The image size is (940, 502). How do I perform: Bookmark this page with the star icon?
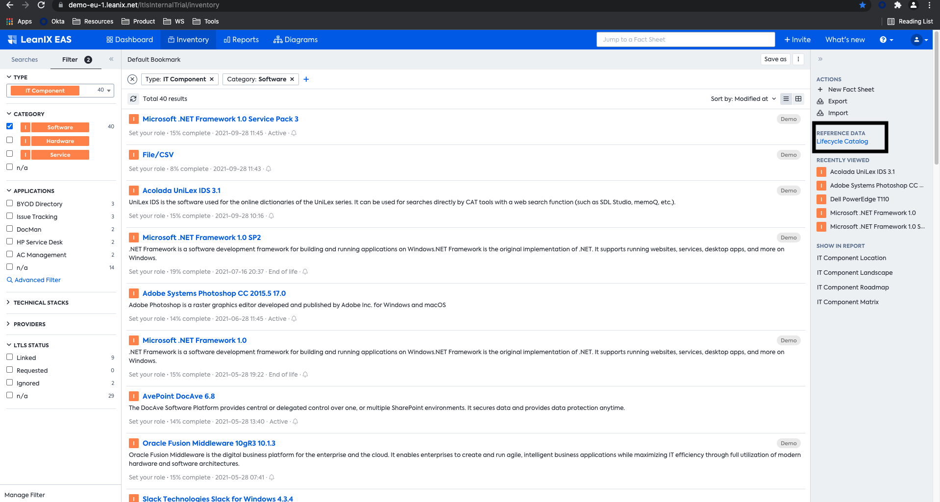863,5
